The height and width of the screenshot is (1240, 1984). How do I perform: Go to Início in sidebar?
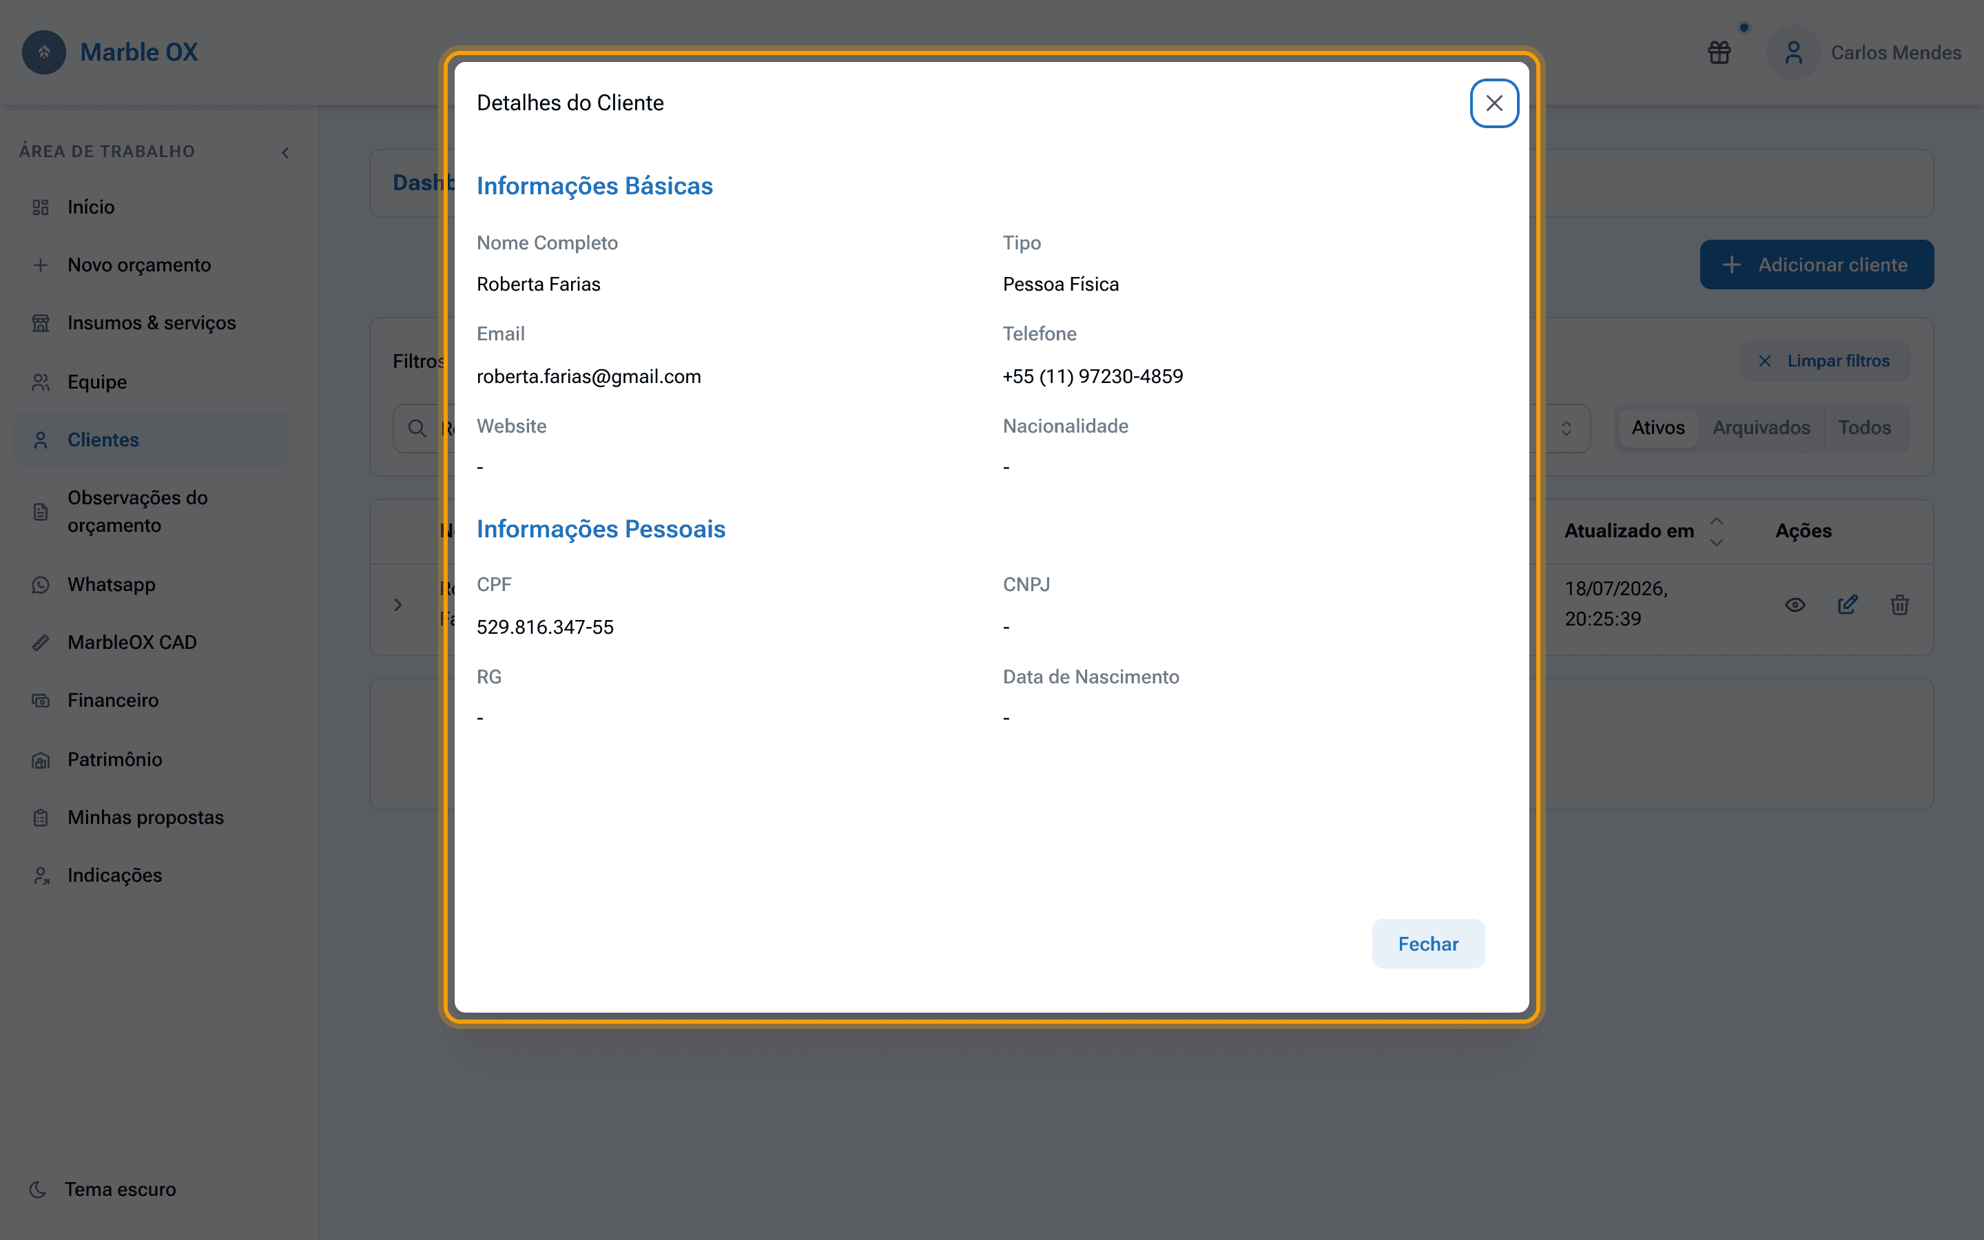152,207
